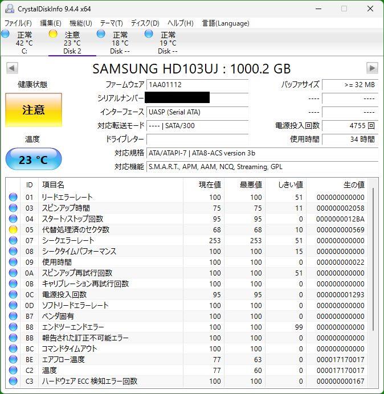384x394 pixels.
Task: Click the CrystalDiskInfo app icon in title bar
Action: point(10,9)
